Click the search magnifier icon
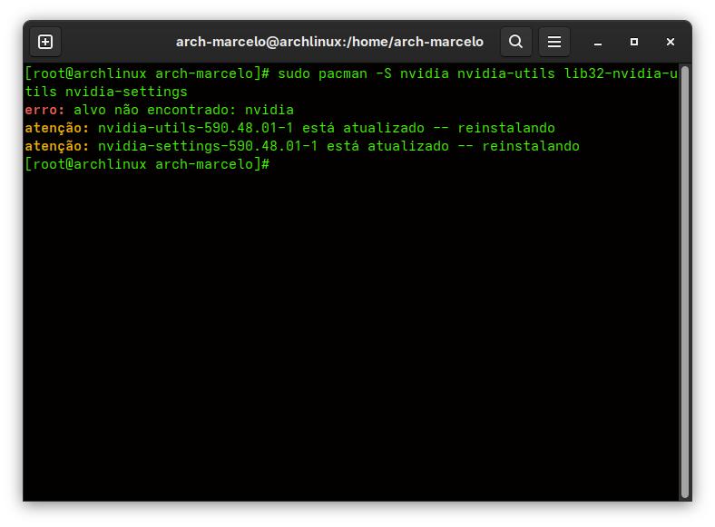The height and width of the screenshot is (527, 715). 515,42
